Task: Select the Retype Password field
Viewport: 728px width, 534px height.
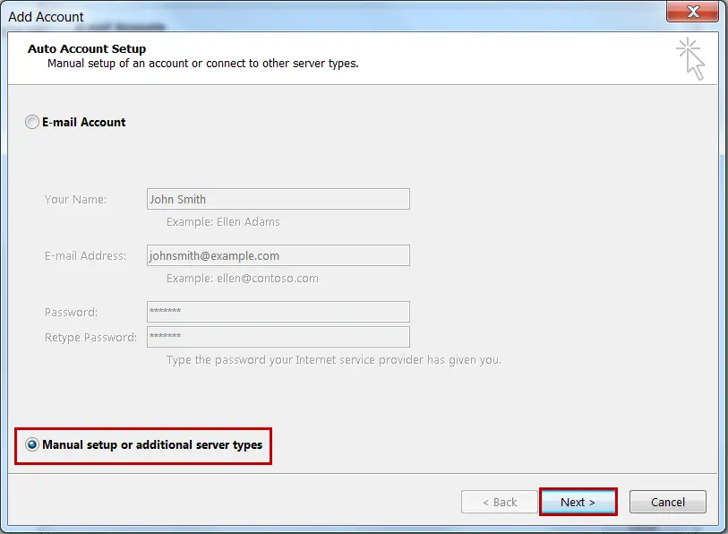Action: [278, 337]
